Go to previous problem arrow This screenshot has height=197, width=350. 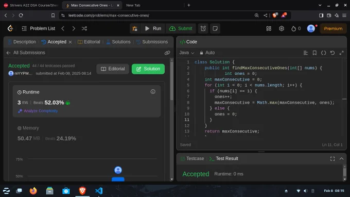63,29
